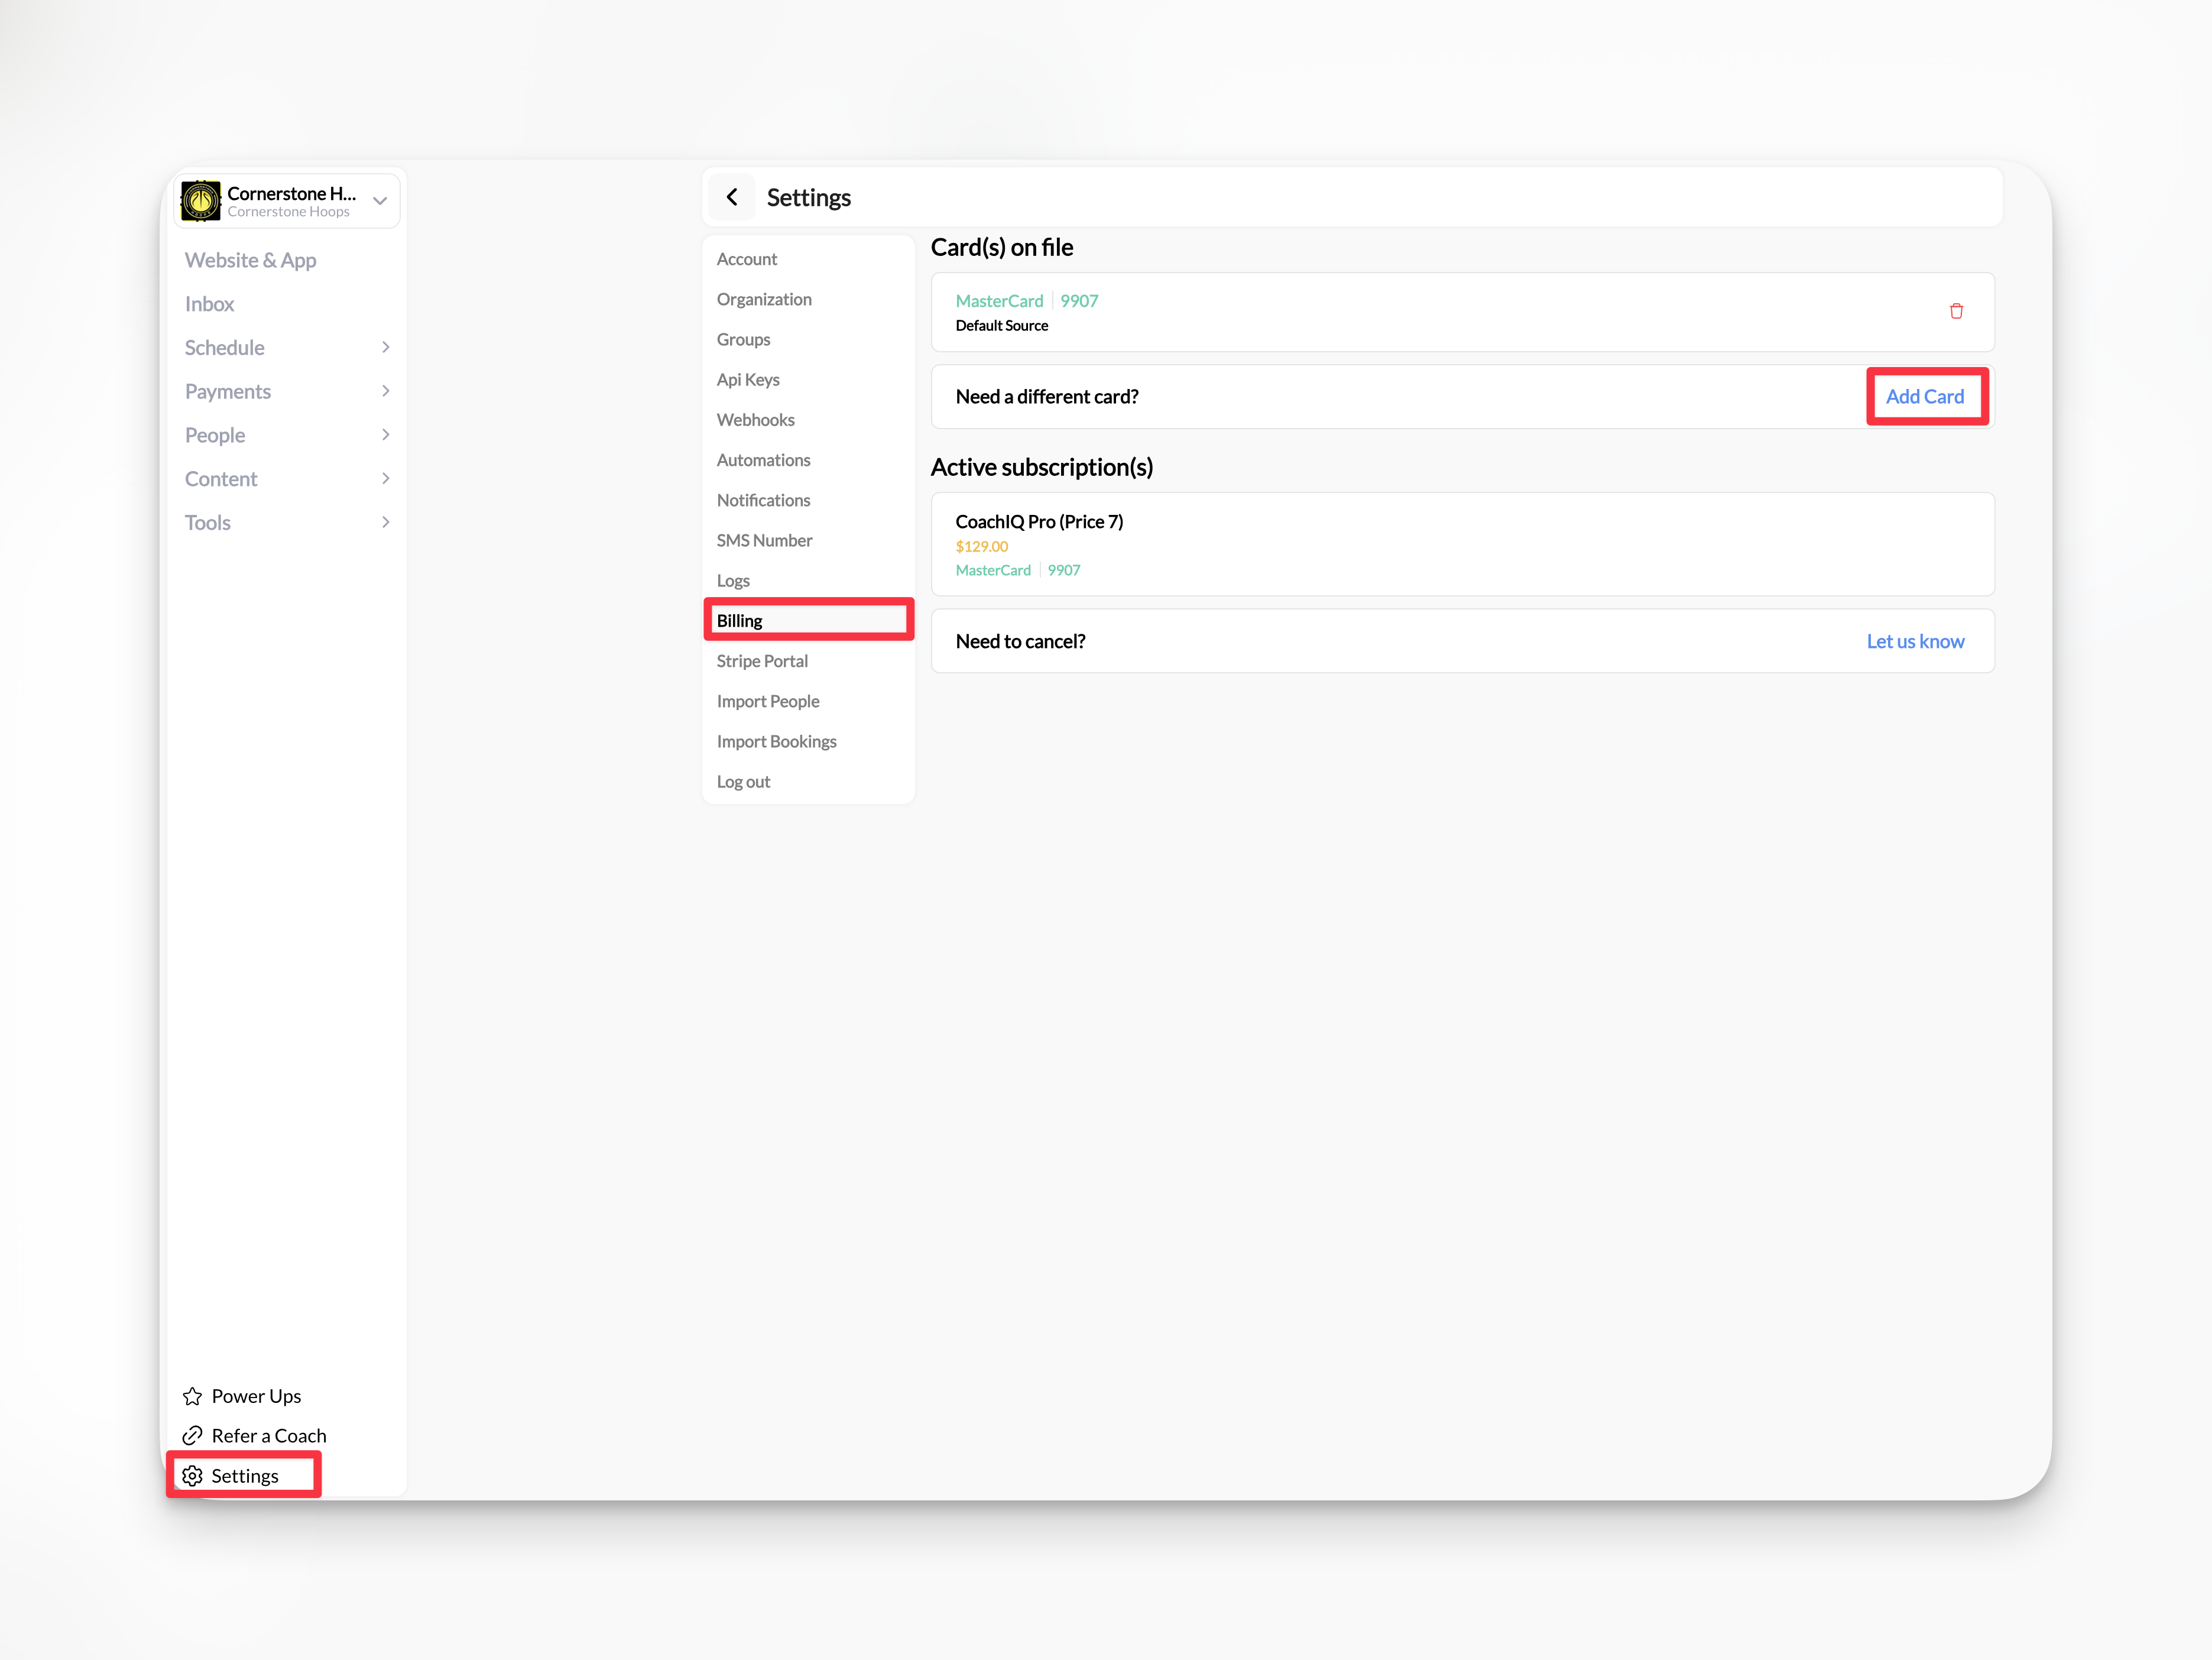Choose Log out from settings menu
The image size is (2212, 1660).
click(743, 782)
